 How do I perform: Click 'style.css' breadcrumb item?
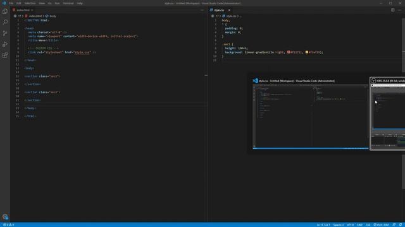(231, 16)
